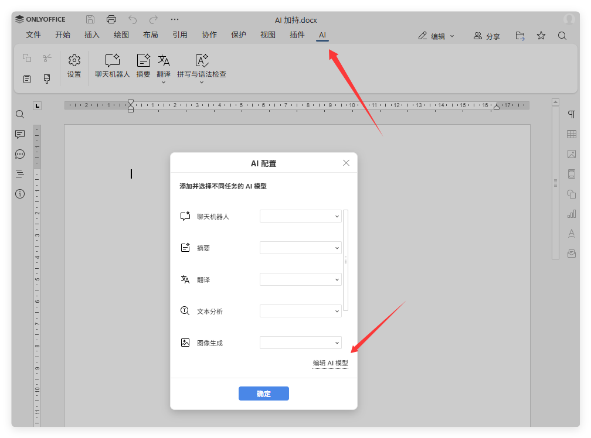Click the tab stop selector by ruler
The width and height of the screenshot is (591, 438).
[38, 106]
